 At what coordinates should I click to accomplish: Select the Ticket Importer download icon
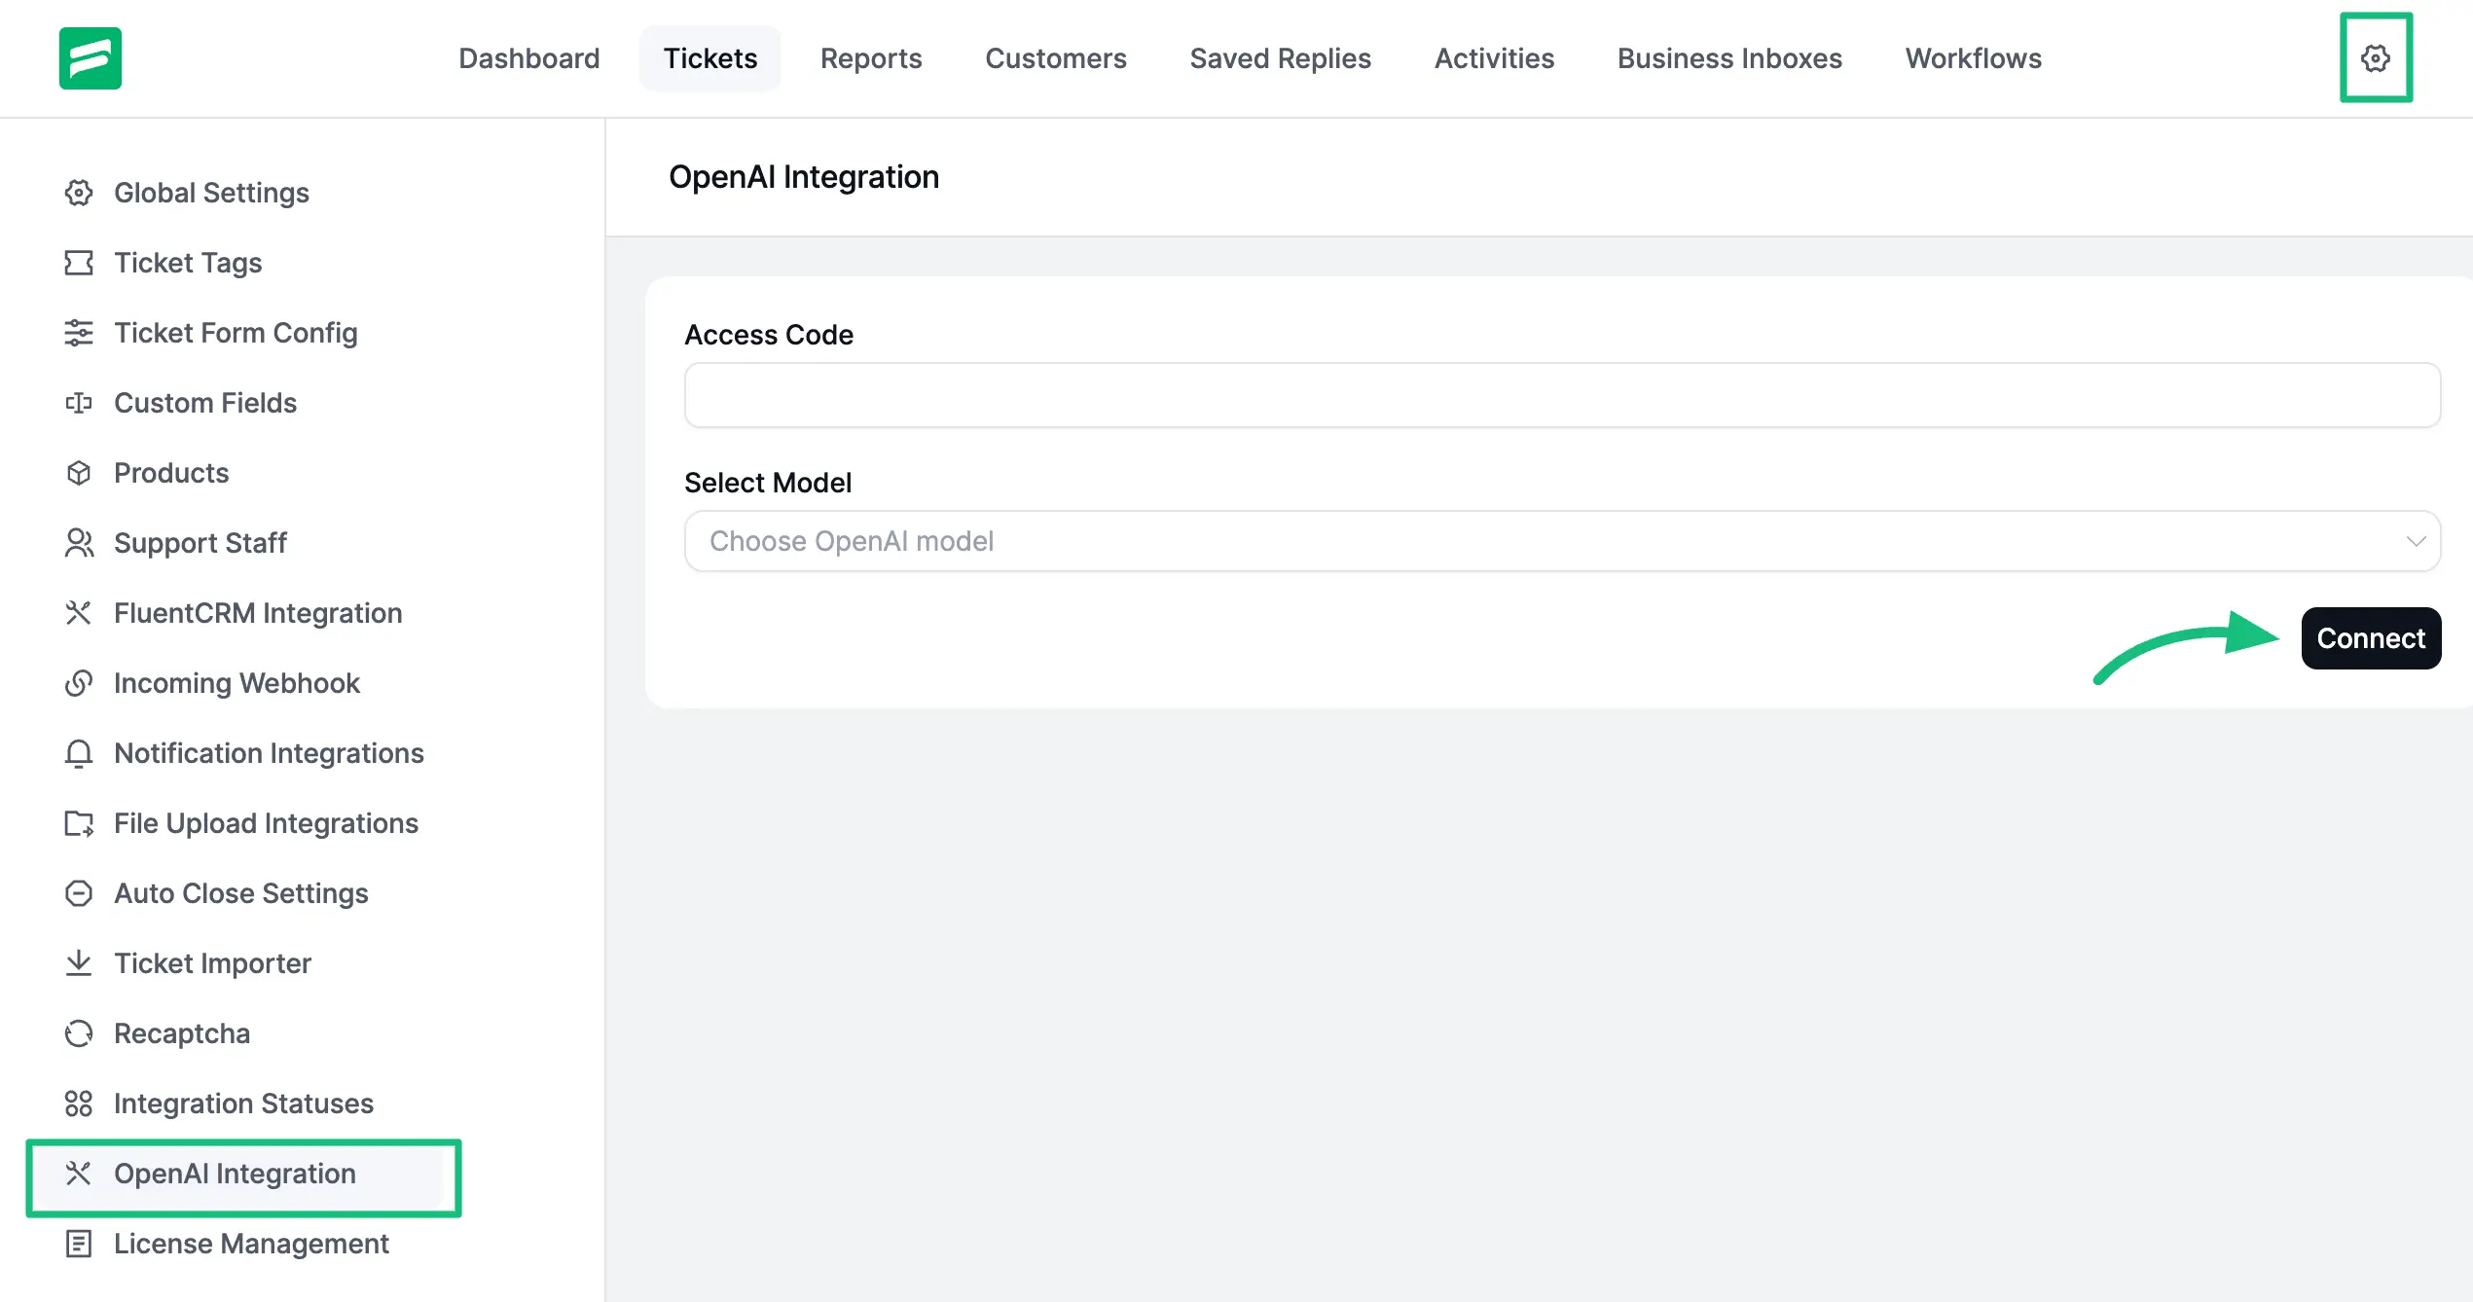(79, 963)
